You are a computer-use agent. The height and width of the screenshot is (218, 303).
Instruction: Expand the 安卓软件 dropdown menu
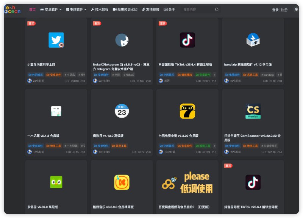pyautogui.click(x=51, y=9)
